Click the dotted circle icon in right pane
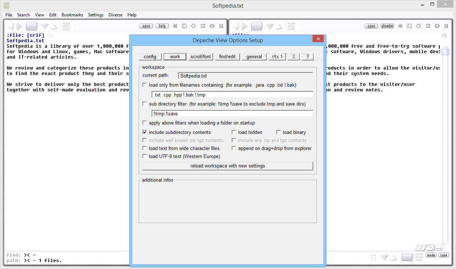Image resolution: width=456 pixels, height=269 pixels. [x=418, y=26]
